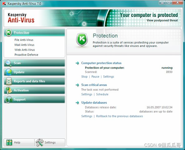Open Reports and data files section

(x=34, y=81)
